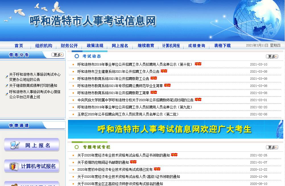Image resolution: width=285 pixels, height=186 pixels.
Task: Click the books icon on 计算机考试报名 button
Action: [14, 166]
